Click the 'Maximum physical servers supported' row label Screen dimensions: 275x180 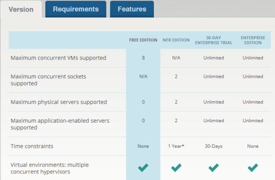(59, 102)
